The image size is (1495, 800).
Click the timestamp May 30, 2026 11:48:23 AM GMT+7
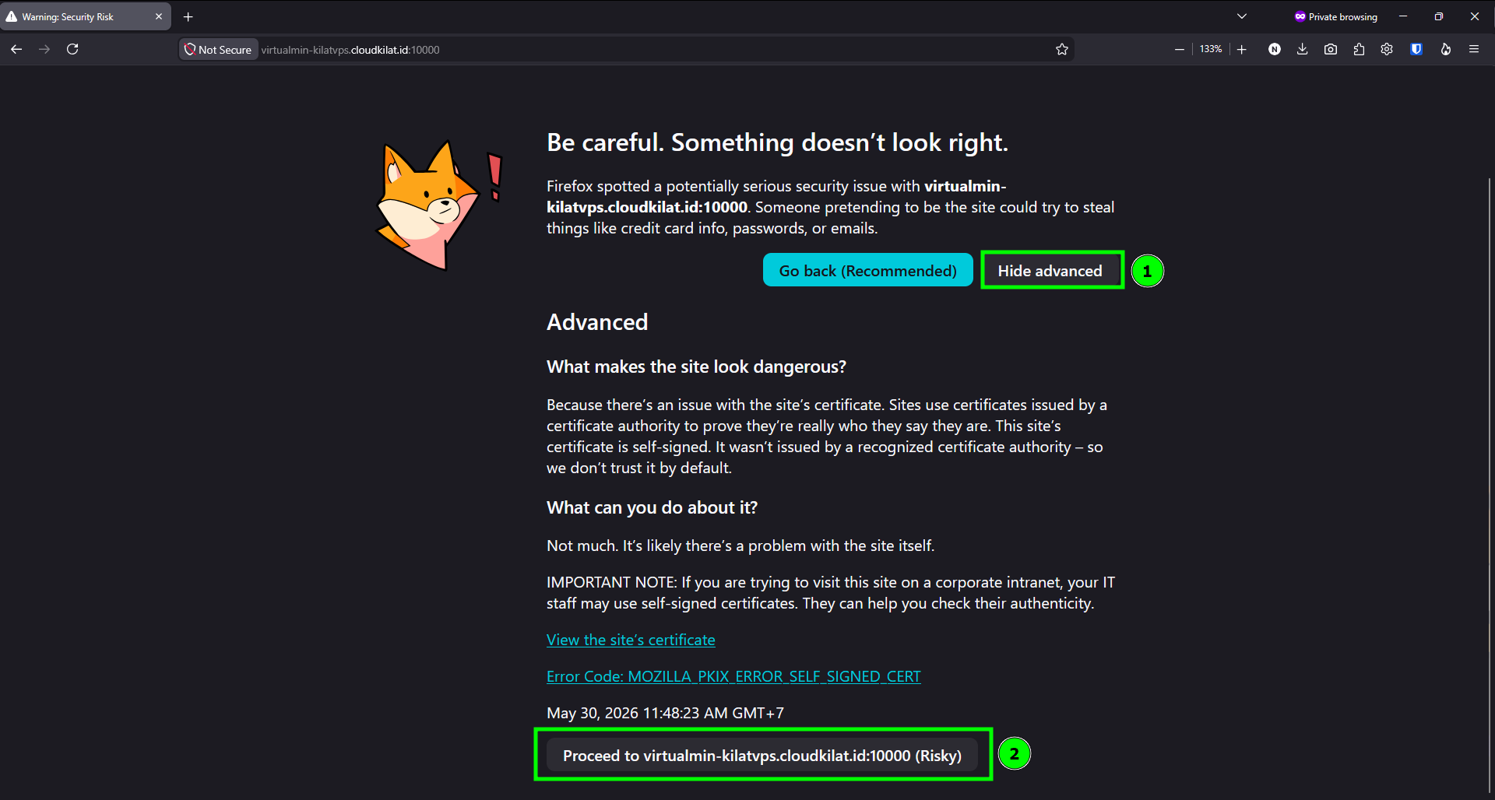(x=665, y=713)
